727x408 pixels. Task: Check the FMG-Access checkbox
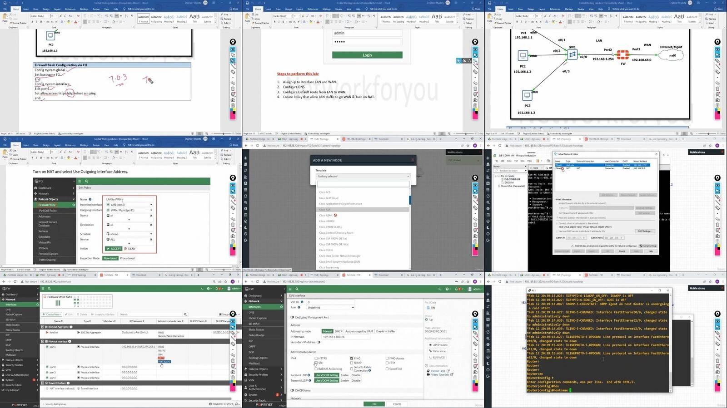click(387, 358)
